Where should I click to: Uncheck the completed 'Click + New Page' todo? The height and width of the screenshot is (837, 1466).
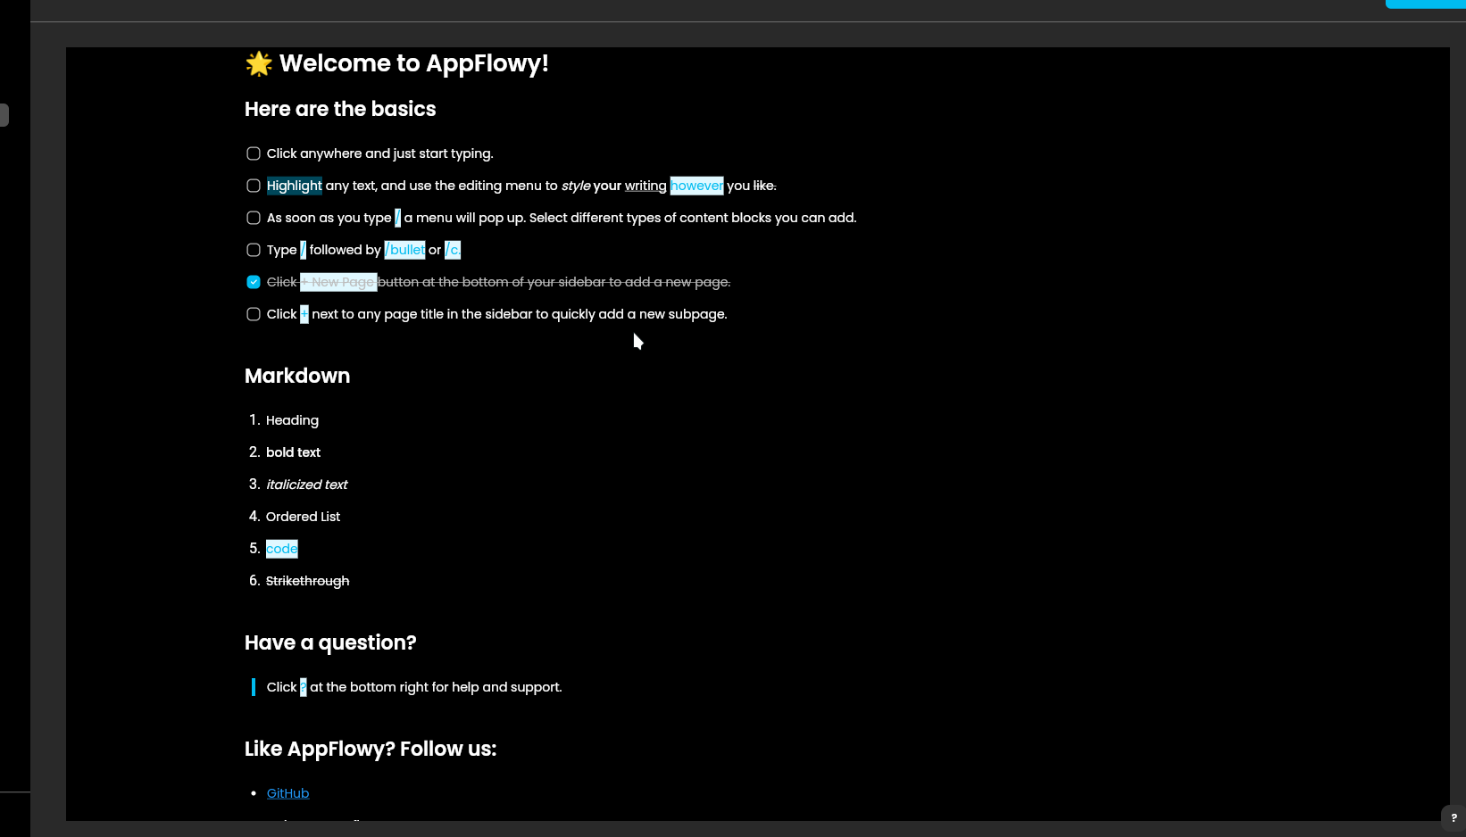254,282
